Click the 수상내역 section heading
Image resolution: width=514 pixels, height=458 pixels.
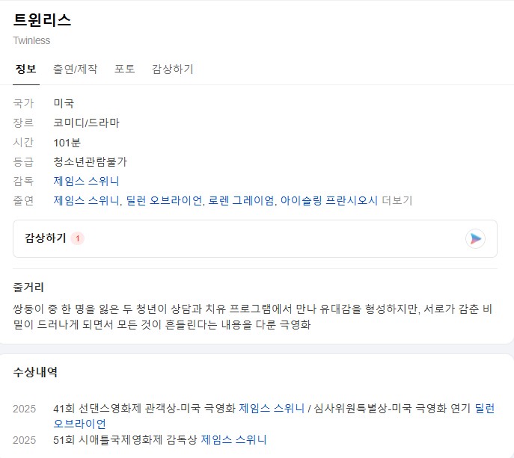pyautogui.click(x=35, y=371)
